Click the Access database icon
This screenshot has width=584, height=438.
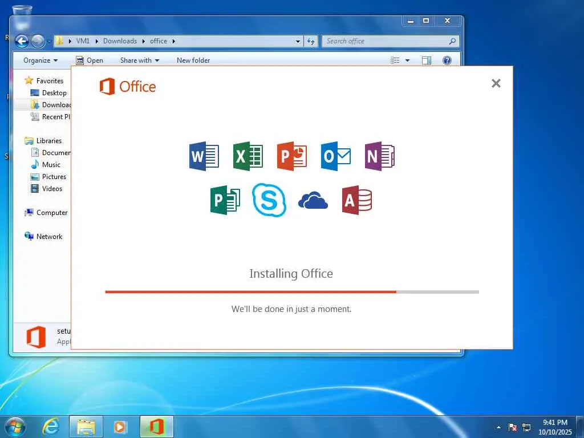tap(357, 200)
